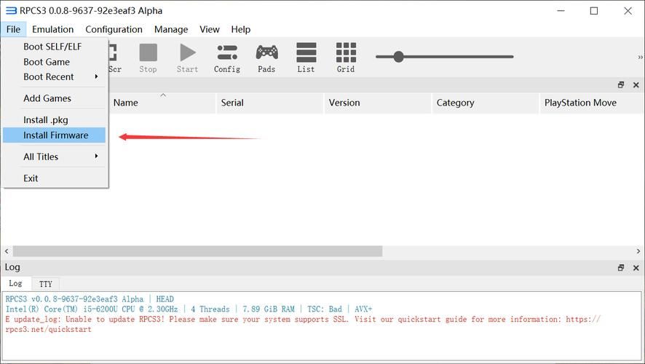The height and width of the screenshot is (364, 645).
Task: Open the Emulation menu
Action: click(x=52, y=29)
